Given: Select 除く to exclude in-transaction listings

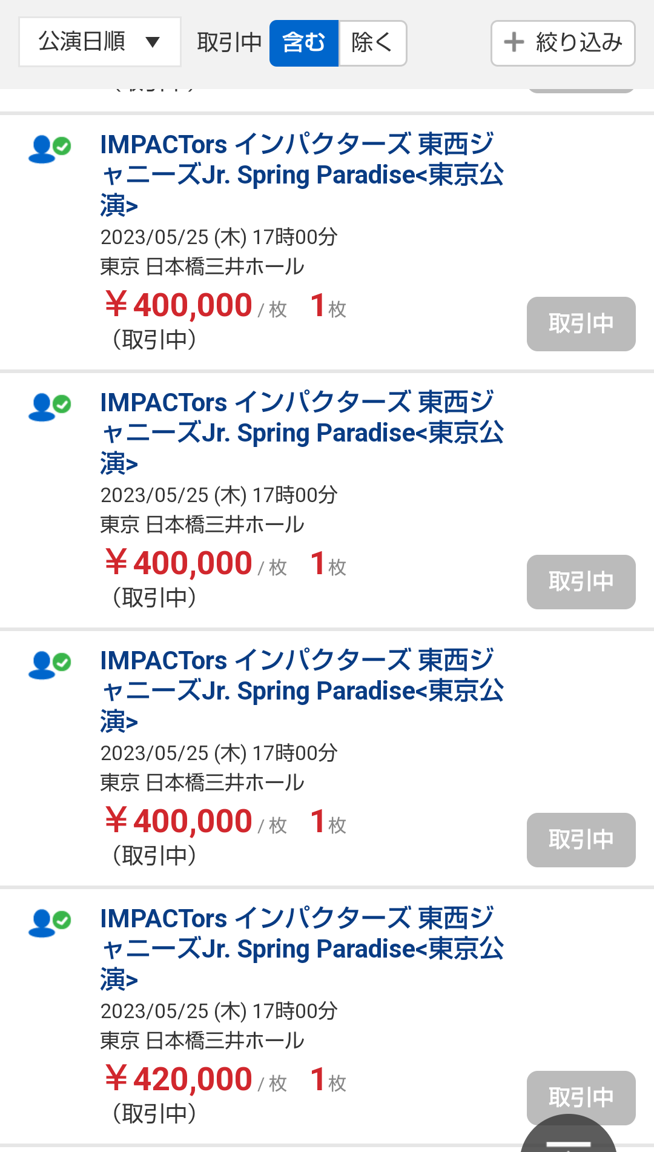Looking at the screenshot, I should [372, 43].
